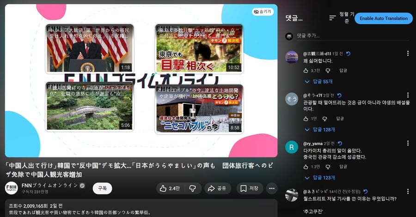This screenshot has width=416, height=217.
Task: Like the video with 2.4만 thumbs up
Action: click(x=170, y=188)
